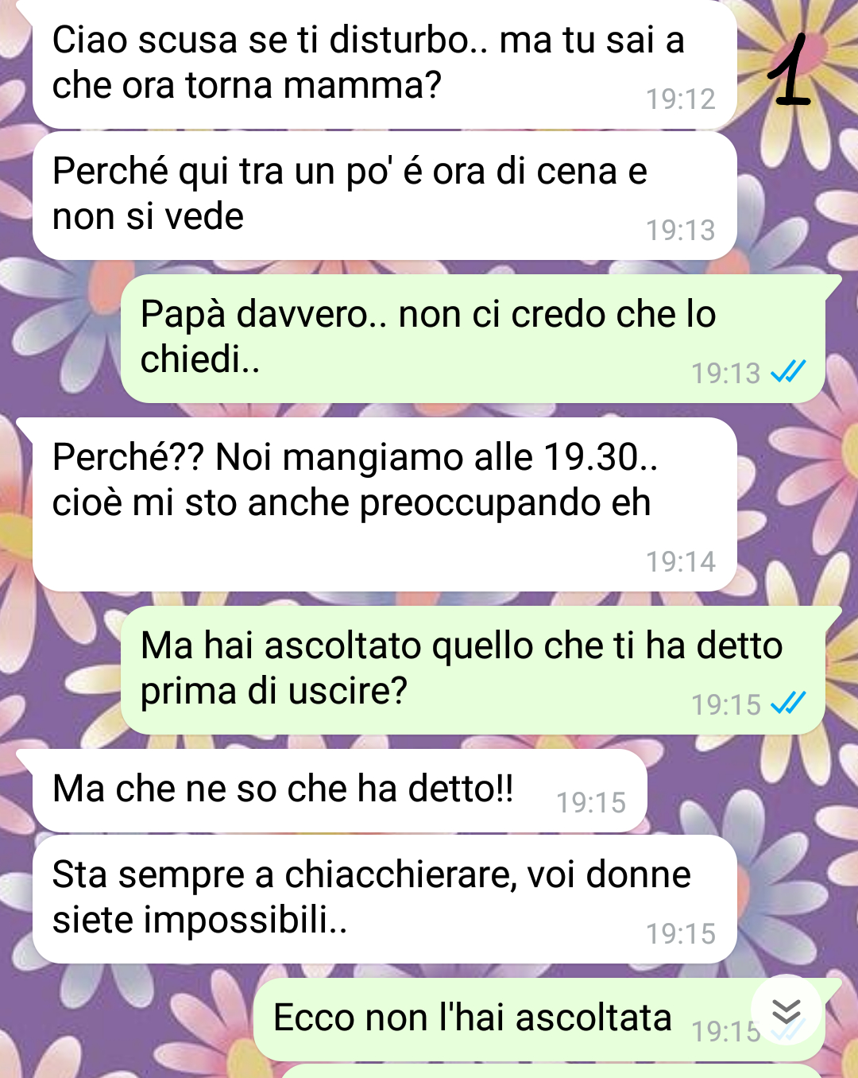Tap 19:15 timestamp under 'siete impossibili..'
Screen dimensions: 858x1078
(681, 934)
